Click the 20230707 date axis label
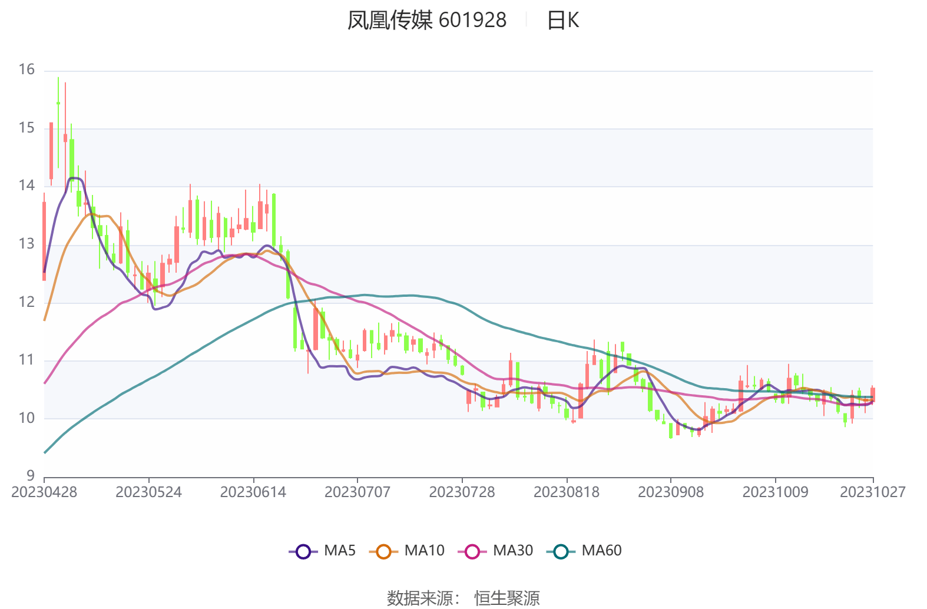The image size is (927, 609). coord(357,492)
